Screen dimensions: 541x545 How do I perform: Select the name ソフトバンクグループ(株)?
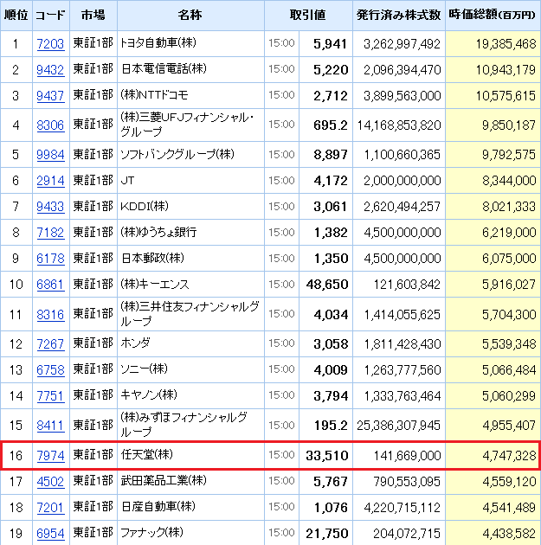pyautogui.click(x=177, y=154)
